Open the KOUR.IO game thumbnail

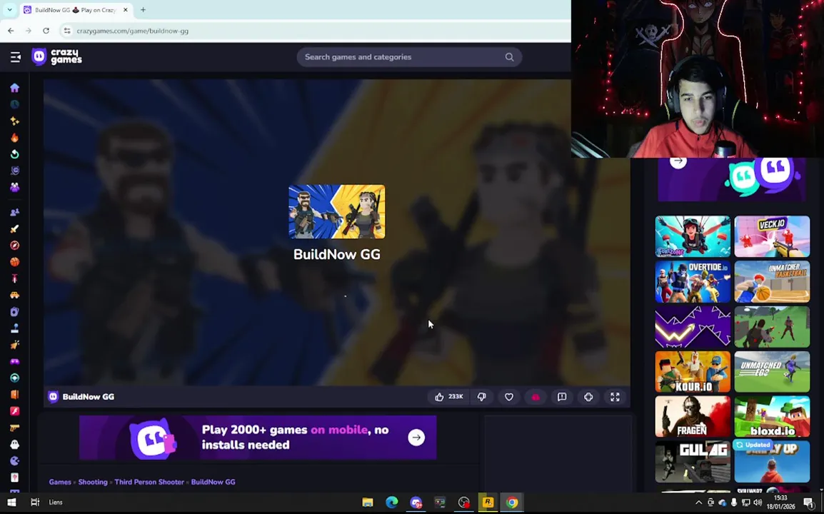[x=693, y=371]
